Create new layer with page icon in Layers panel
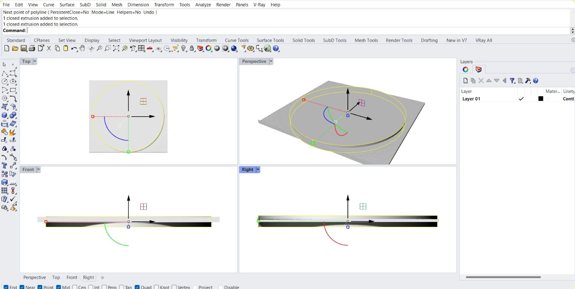This screenshot has height=289, width=575. [466, 81]
